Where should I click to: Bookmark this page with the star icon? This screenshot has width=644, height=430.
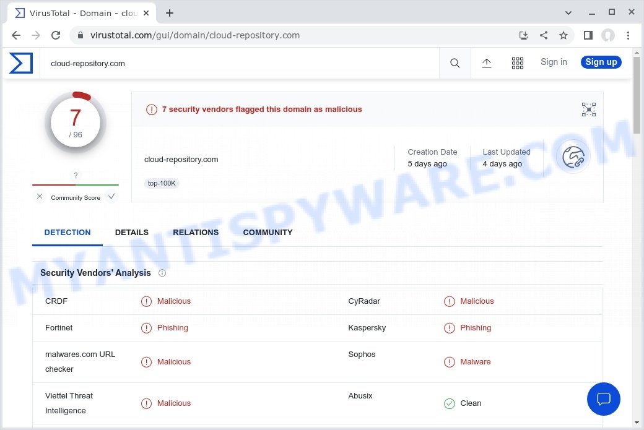pos(563,35)
